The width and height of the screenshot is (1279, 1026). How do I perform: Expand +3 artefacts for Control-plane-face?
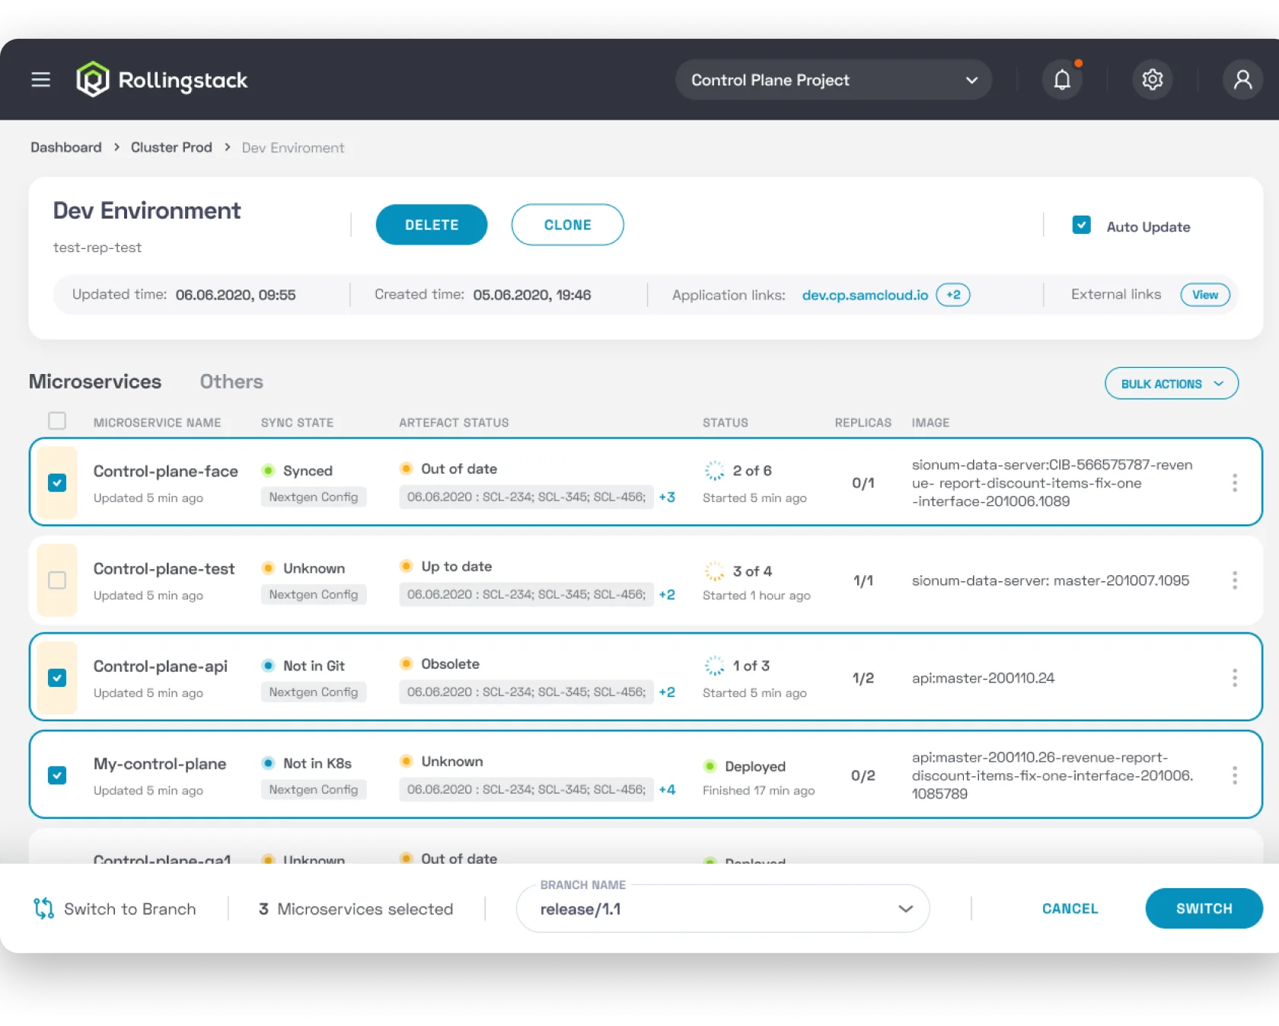667,497
